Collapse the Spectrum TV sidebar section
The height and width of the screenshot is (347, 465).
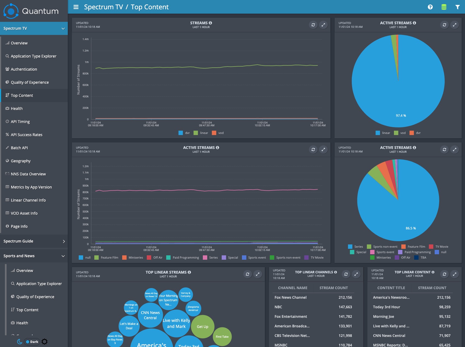[34, 28]
